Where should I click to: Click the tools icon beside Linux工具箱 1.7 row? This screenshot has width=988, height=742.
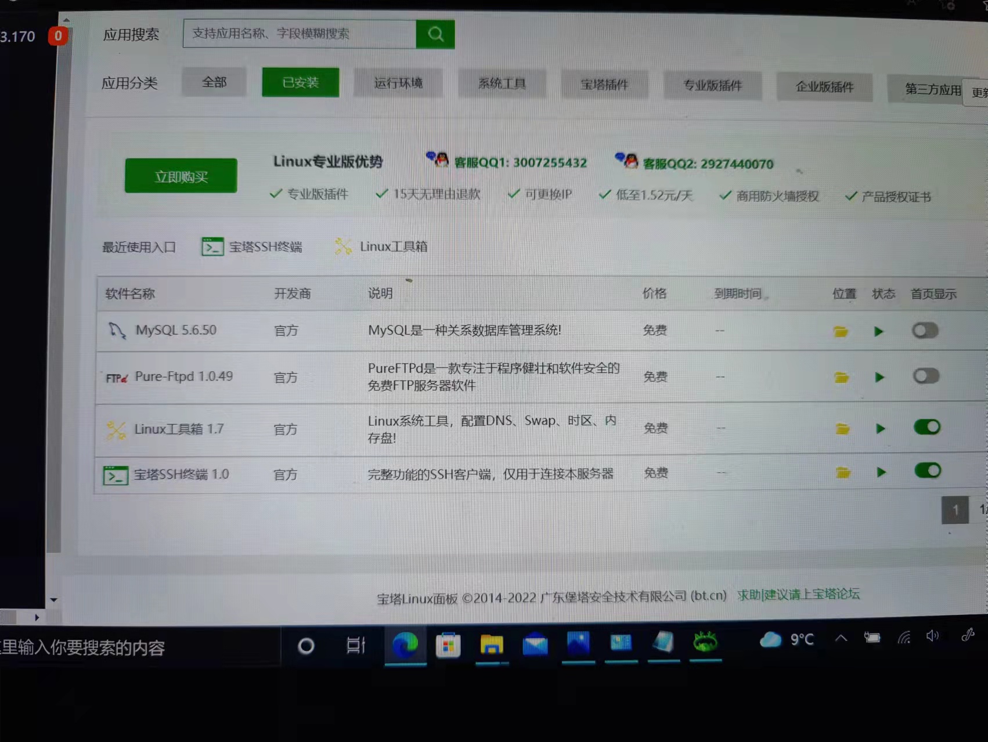click(x=116, y=430)
